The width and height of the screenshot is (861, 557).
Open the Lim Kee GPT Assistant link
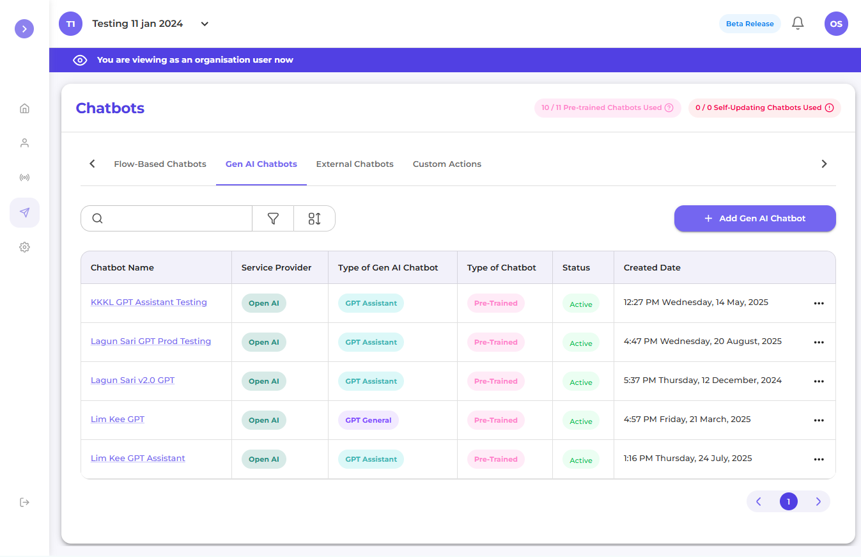pyautogui.click(x=138, y=458)
